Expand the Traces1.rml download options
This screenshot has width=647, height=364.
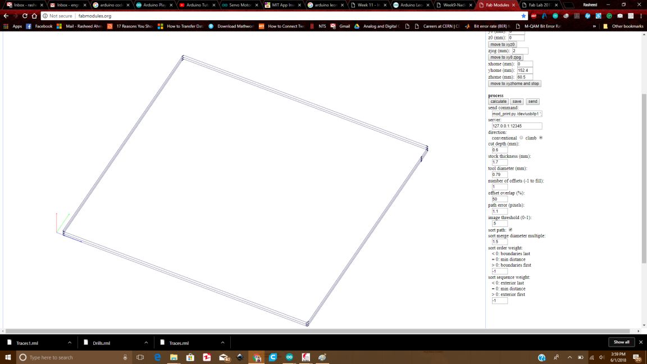point(69,343)
